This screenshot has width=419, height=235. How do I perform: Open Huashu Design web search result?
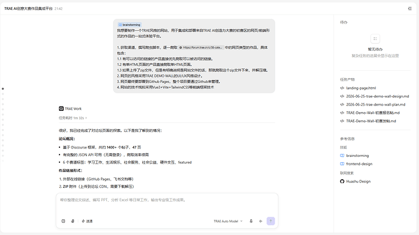coord(358,182)
